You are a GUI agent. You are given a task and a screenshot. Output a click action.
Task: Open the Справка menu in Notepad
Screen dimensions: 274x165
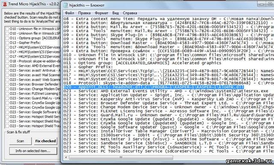pos(130,13)
